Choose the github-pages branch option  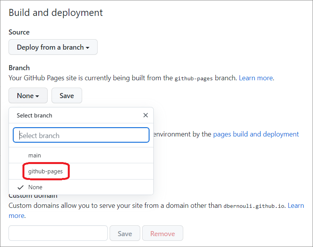pos(81,171)
